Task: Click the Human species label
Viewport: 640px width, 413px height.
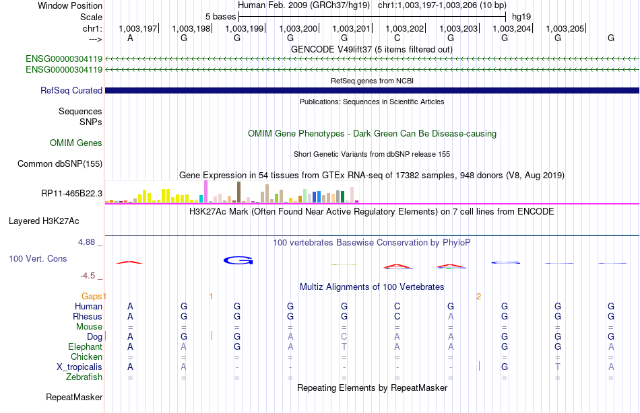Action: pos(88,306)
